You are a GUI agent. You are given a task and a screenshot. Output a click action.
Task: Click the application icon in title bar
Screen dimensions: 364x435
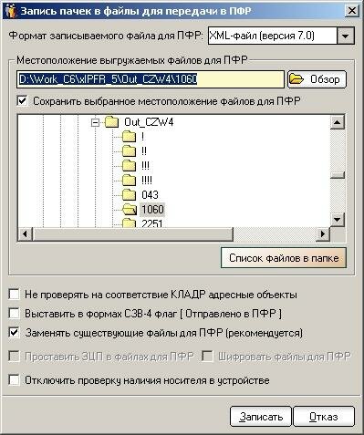click(x=10, y=11)
